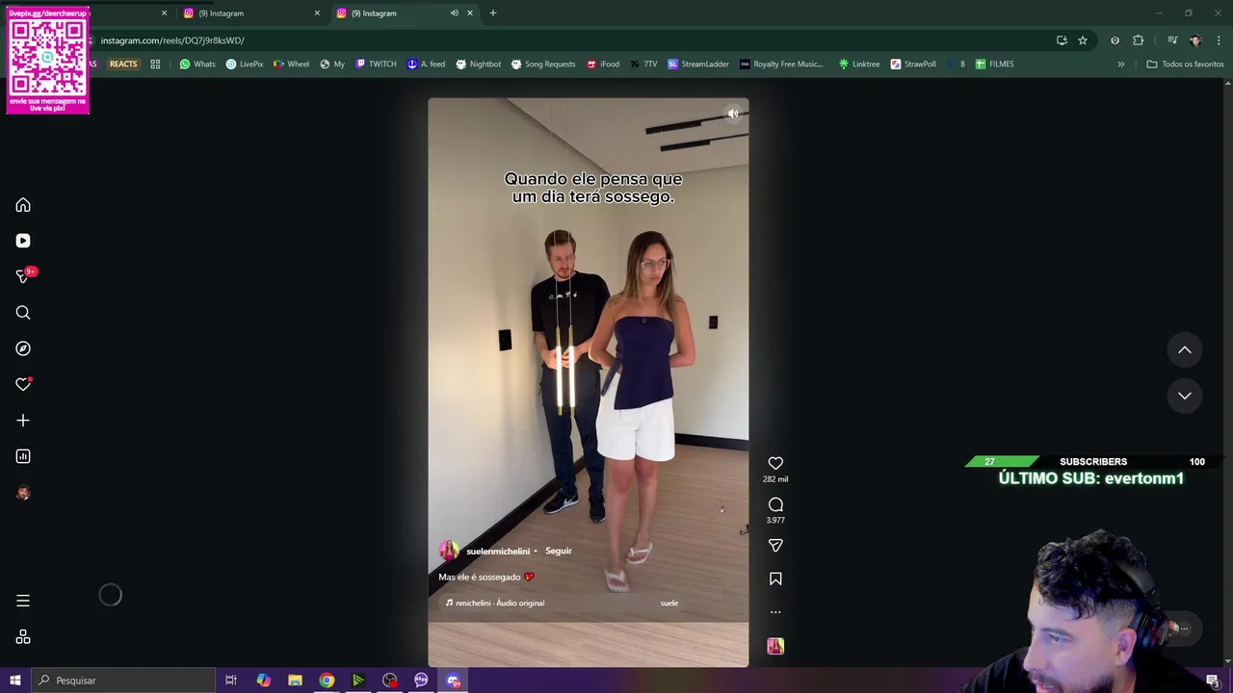Close the active Instagram tab
This screenshot has height=693, width=1233.
pos(470,13)
